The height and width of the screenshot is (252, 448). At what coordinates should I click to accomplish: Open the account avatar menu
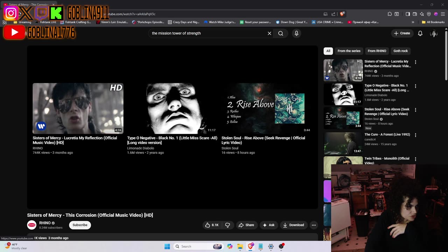pos(434,33)
